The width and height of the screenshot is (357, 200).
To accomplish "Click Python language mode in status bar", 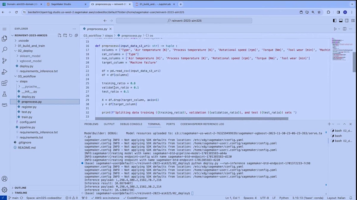I will click(x=284, y=198).
